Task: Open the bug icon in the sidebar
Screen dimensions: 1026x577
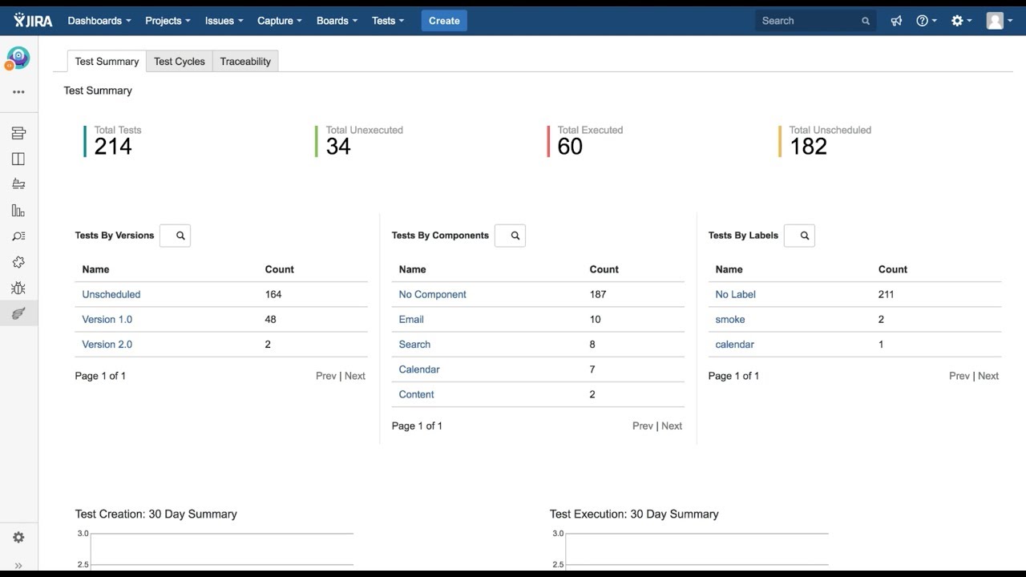Action: coord(18,288)
